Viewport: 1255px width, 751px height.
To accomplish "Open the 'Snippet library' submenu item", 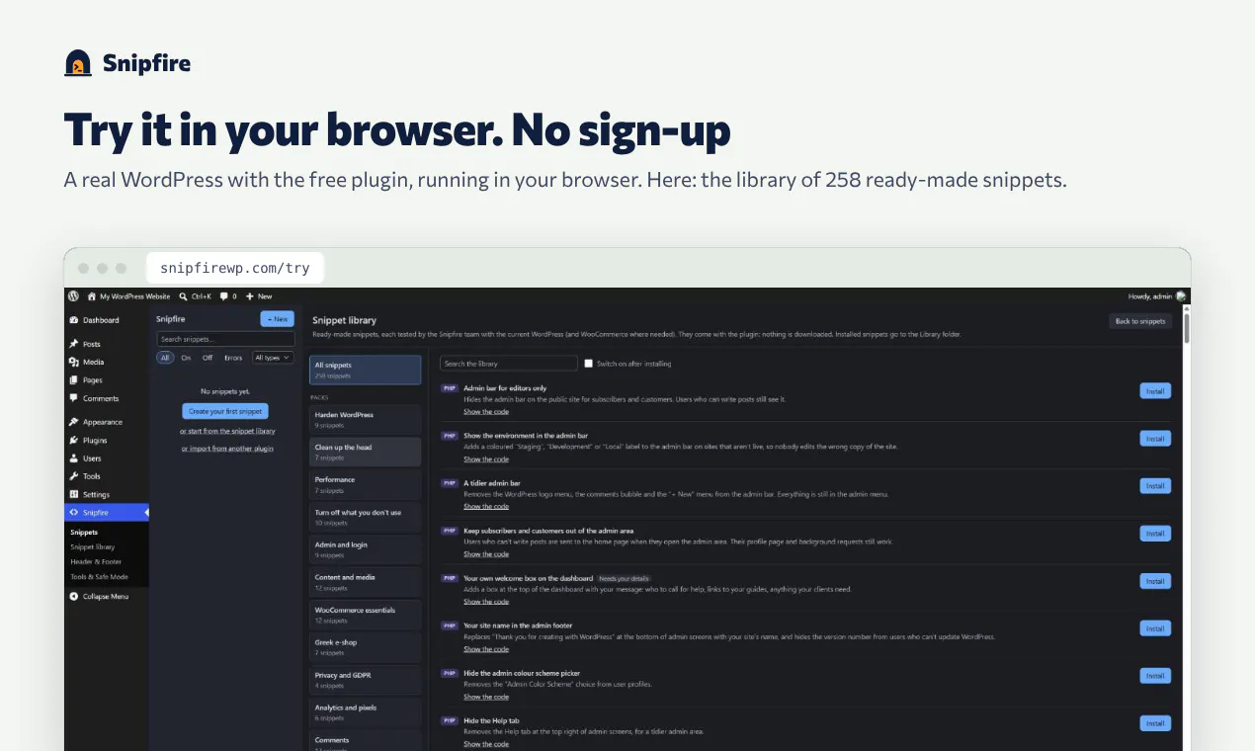I will pyautogui.click(x=93, y=546).
